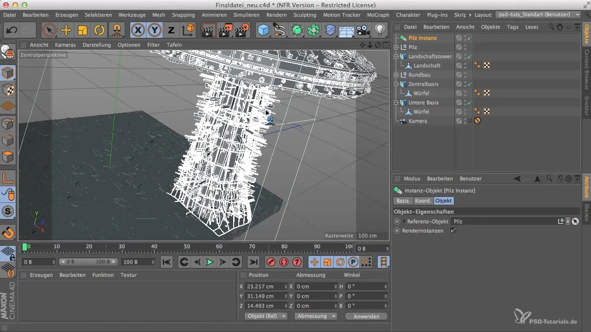The width and height of the screenshot is (591, 332).
Task: Open the Objekt (Rel) dropdown
Action: click(x=265, y=316)
